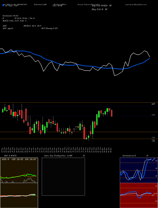Click the blue 12-day SMA legend square
The image size is (158, 208).
[x=3, y=5]
